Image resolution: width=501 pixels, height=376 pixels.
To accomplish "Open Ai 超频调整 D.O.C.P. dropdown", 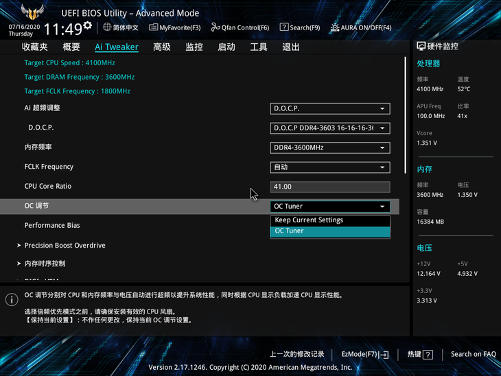I will (330, 108).
